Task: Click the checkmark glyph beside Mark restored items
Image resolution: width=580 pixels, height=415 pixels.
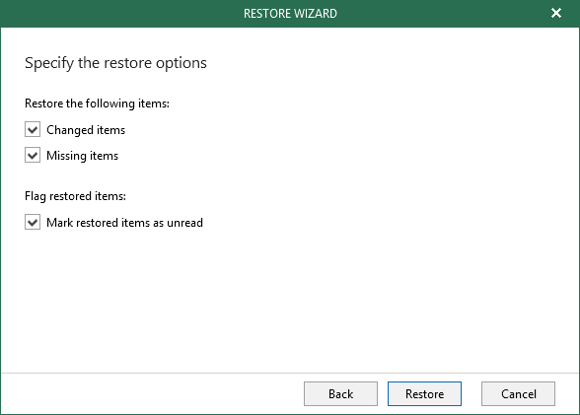Action: (x=33, y=223)
